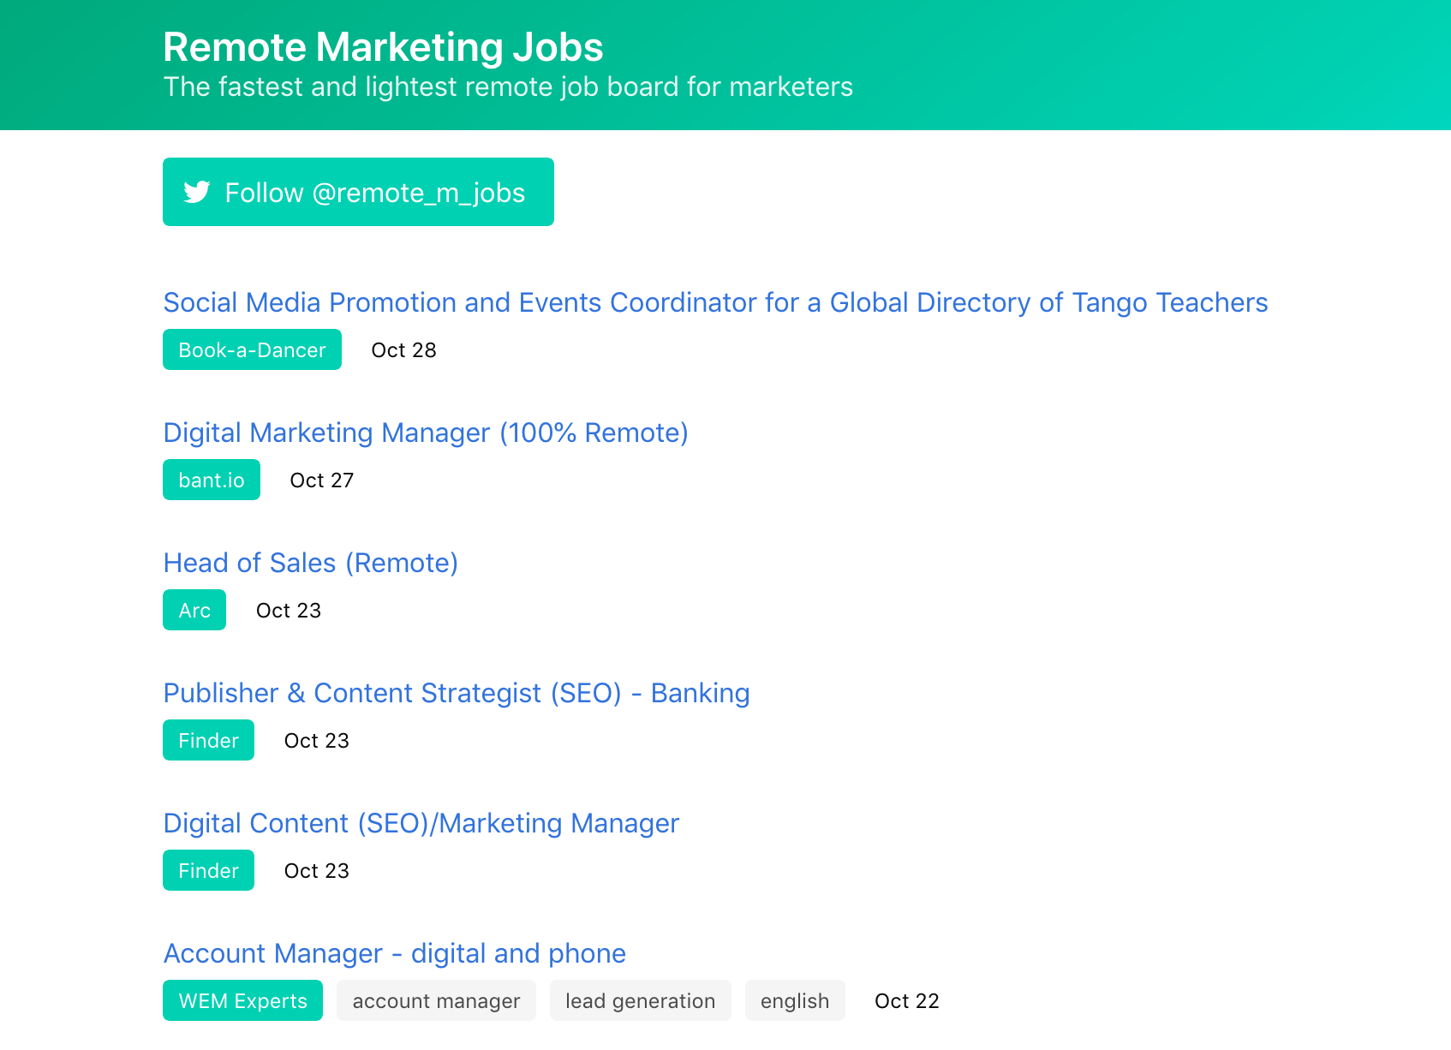Click the Twitter bird icon
1451x1050 pixels.
pos(196,192)
